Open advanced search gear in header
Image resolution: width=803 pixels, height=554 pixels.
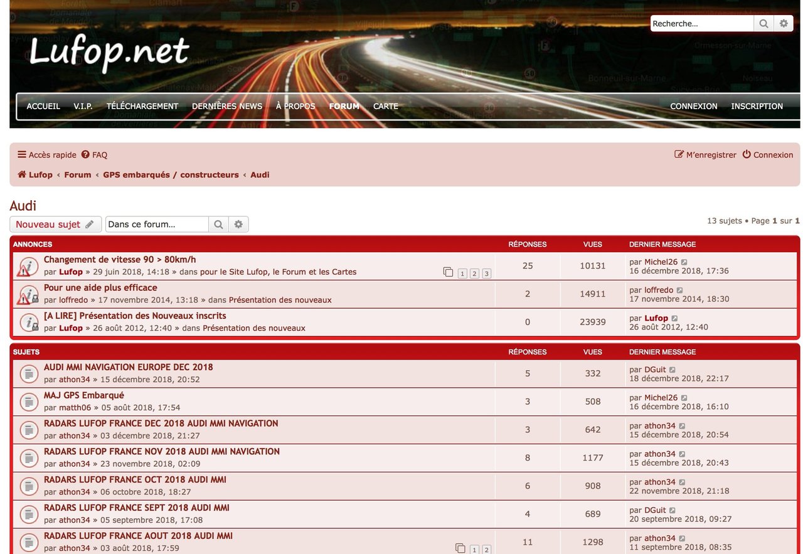click(784, 24)
